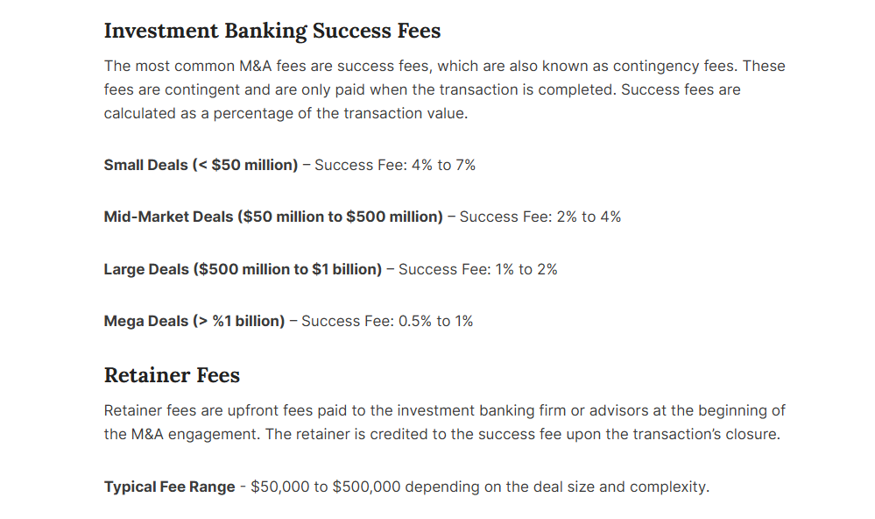Click the line starting 'the M&A engagement'

tap(442, 435)
